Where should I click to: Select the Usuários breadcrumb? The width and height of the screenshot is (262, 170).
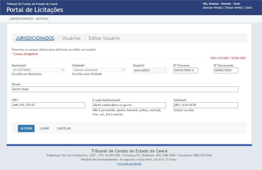[71, 38]
